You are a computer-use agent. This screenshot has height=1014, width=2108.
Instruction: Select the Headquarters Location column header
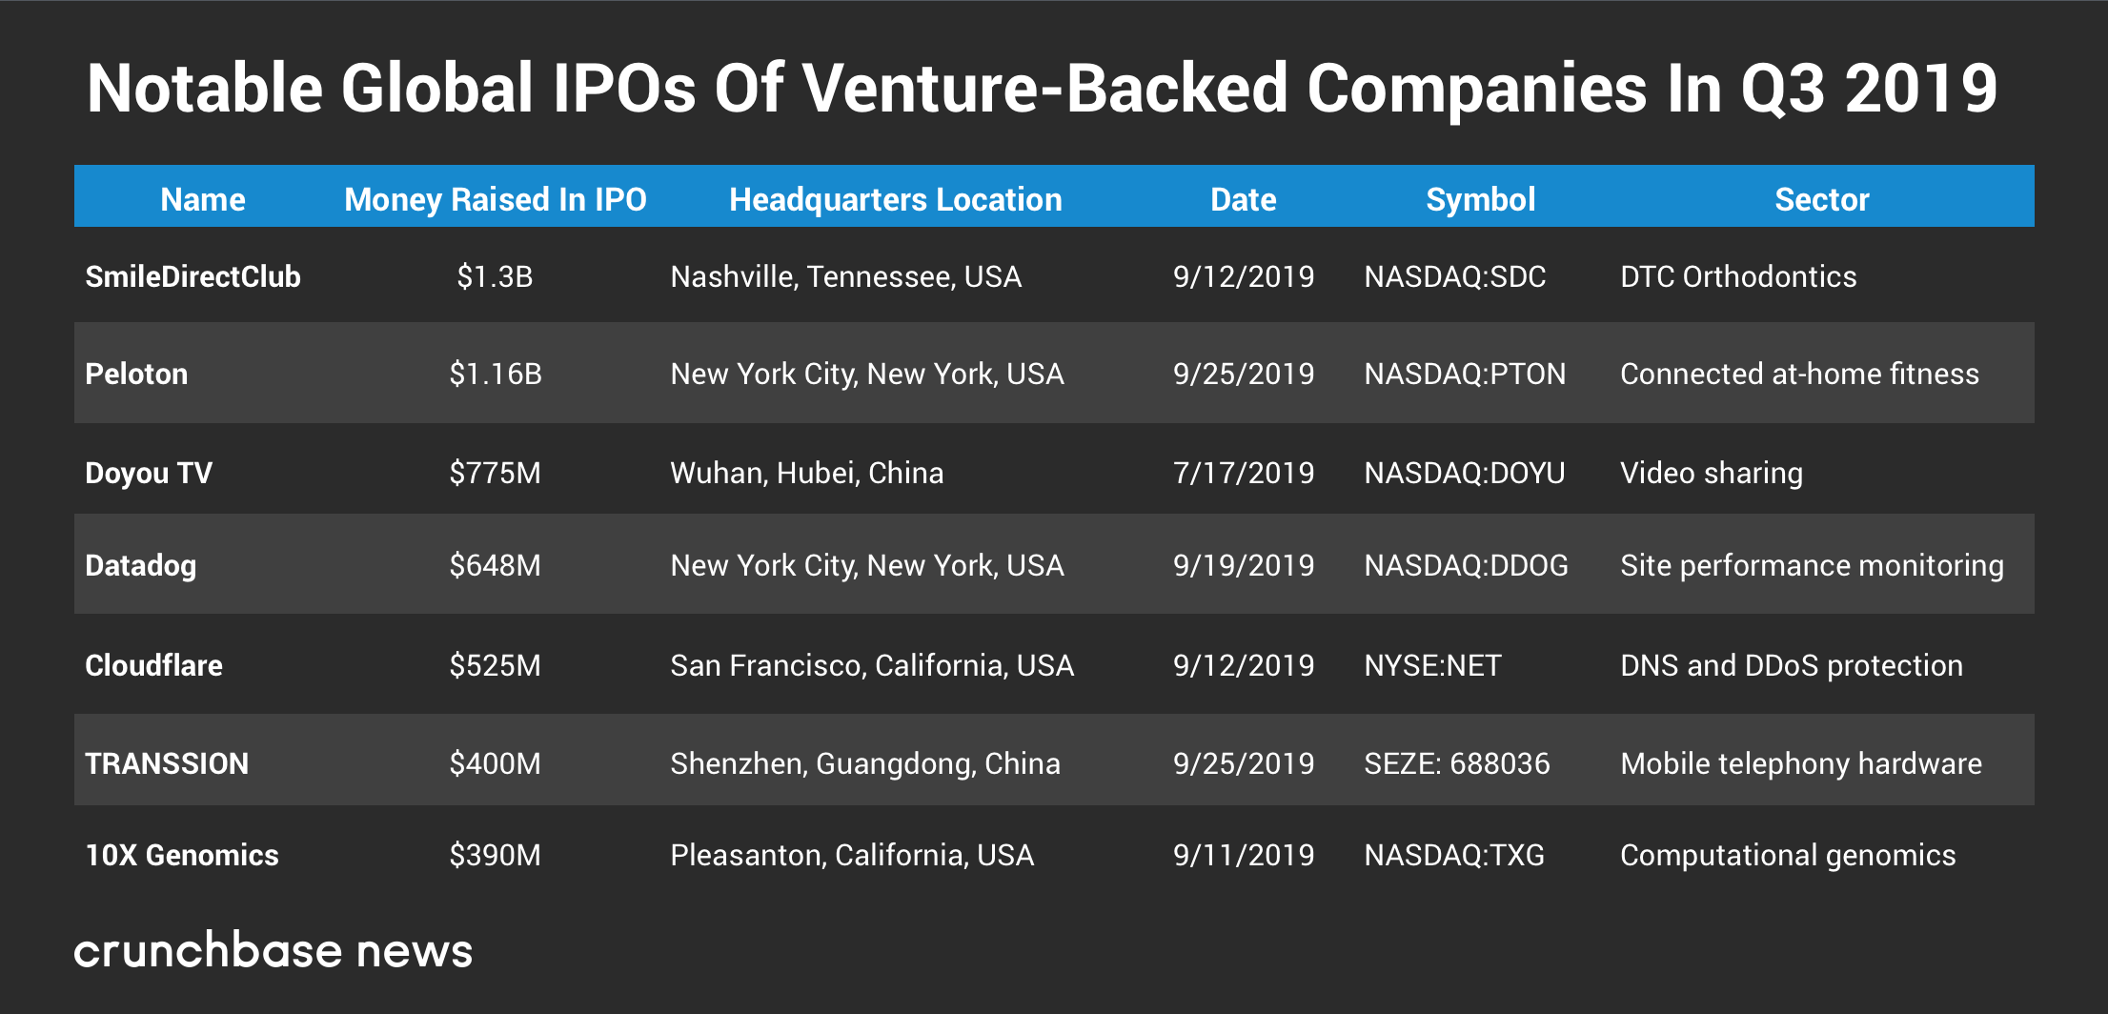[895, 199]
